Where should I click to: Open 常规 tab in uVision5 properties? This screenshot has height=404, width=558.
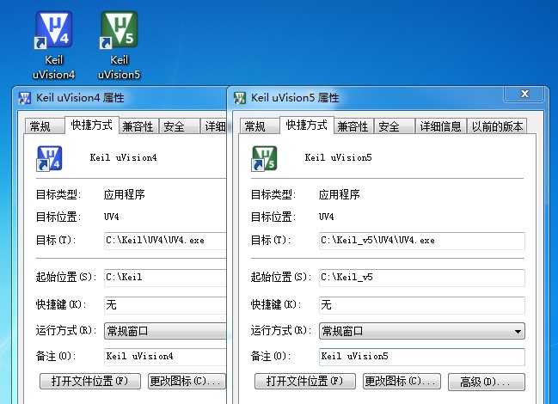coord(259,126)
